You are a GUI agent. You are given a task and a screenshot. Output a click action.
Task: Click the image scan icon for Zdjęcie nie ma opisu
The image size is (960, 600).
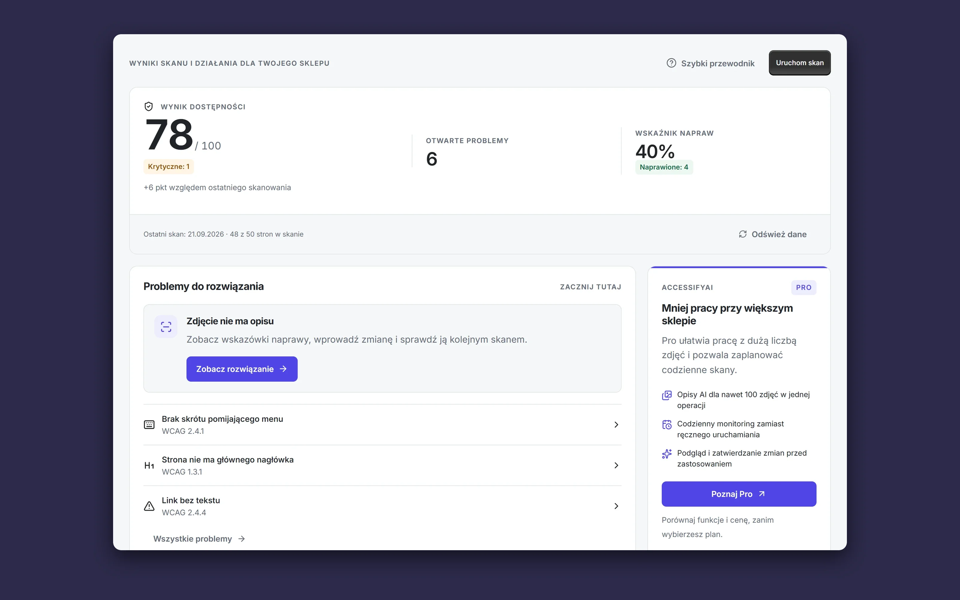coord(166,327)
